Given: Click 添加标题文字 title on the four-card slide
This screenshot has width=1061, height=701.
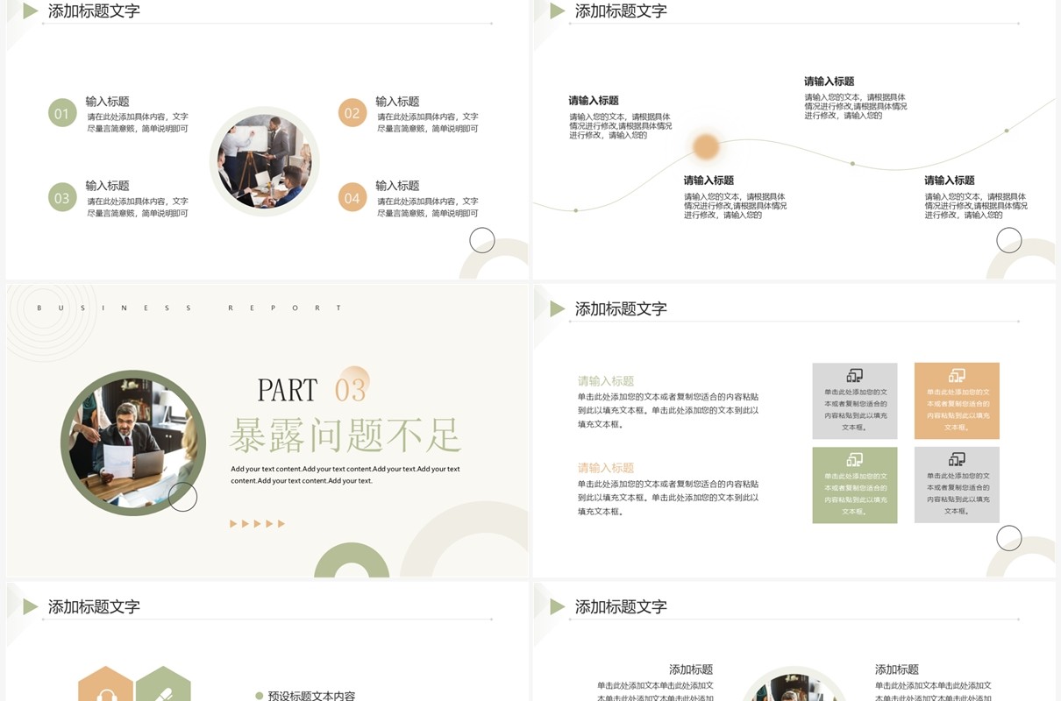Looking at the screenshot, I should pos(621,308).
